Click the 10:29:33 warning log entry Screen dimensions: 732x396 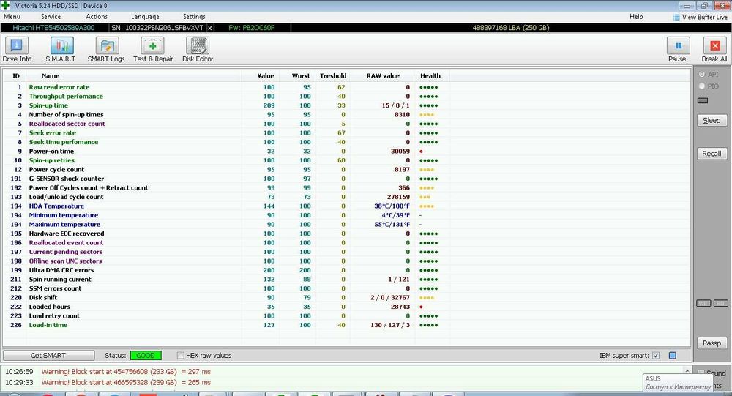click(x=108, y=382)
